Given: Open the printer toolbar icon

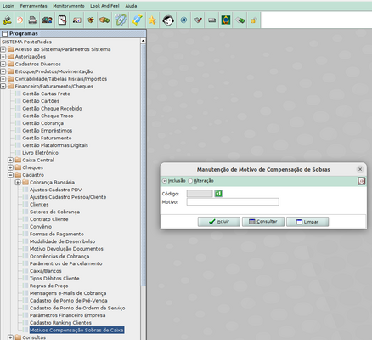Looking at the screenshot, I should click(33, 20).
